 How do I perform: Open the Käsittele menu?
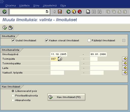click(x=24, y=6)
